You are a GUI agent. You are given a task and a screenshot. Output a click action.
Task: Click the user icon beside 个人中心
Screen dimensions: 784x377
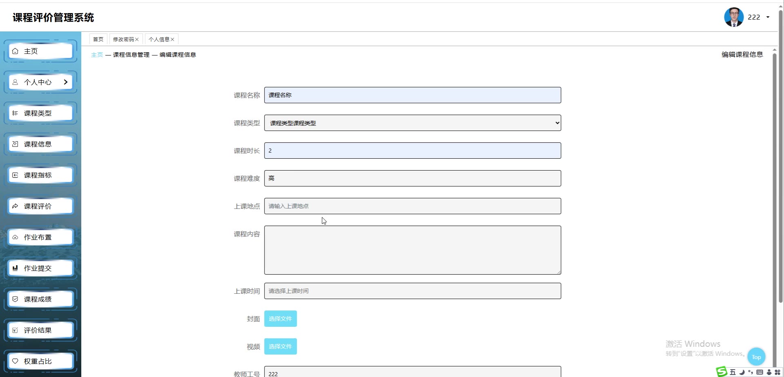point(15,82)
